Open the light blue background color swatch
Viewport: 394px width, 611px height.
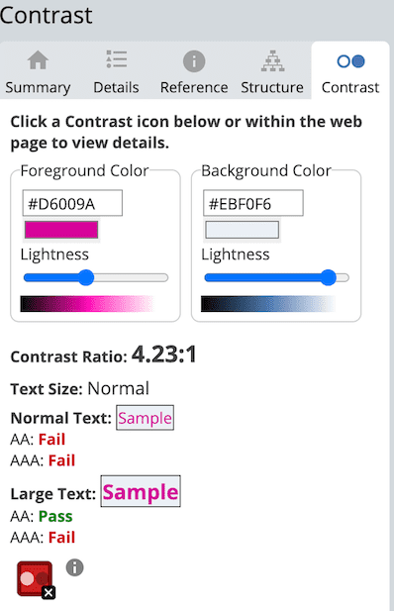(x=242, y=230)
